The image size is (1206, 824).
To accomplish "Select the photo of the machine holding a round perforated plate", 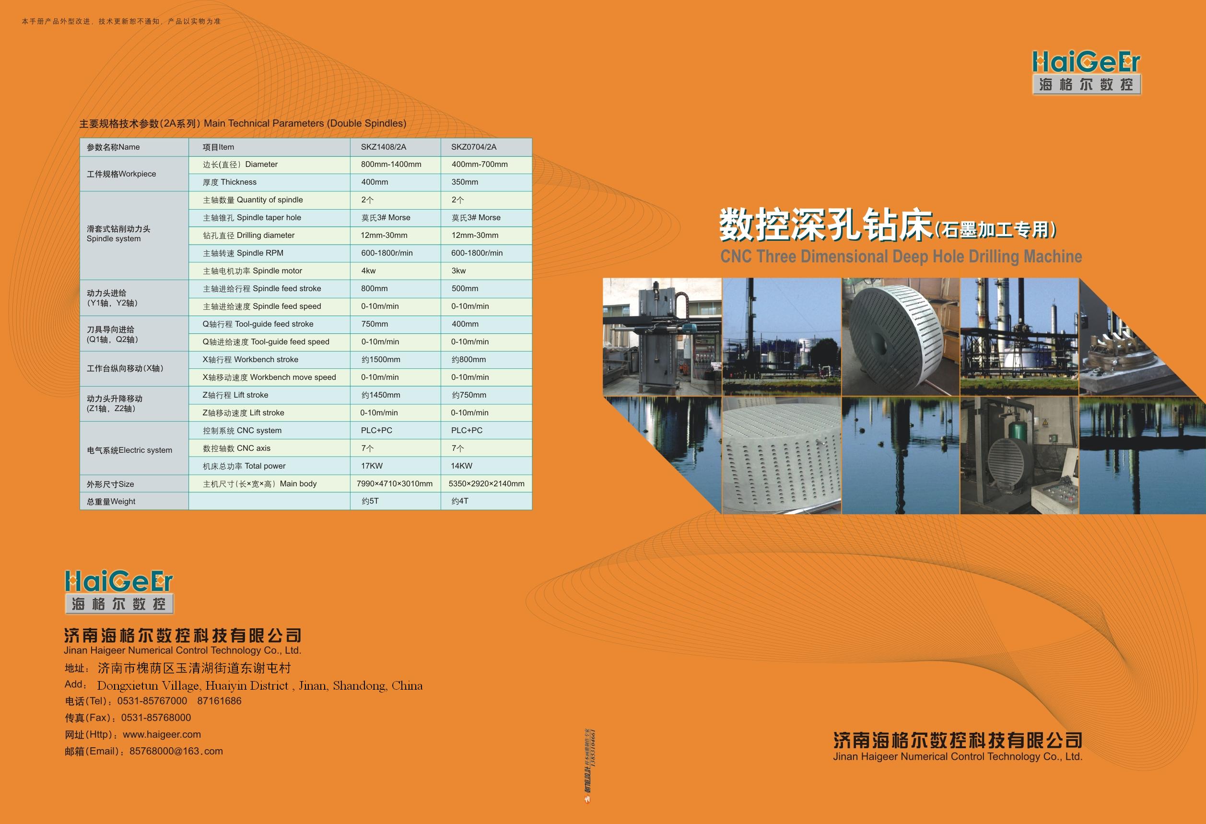I will pyautogui.click(x=1019, y=456).
